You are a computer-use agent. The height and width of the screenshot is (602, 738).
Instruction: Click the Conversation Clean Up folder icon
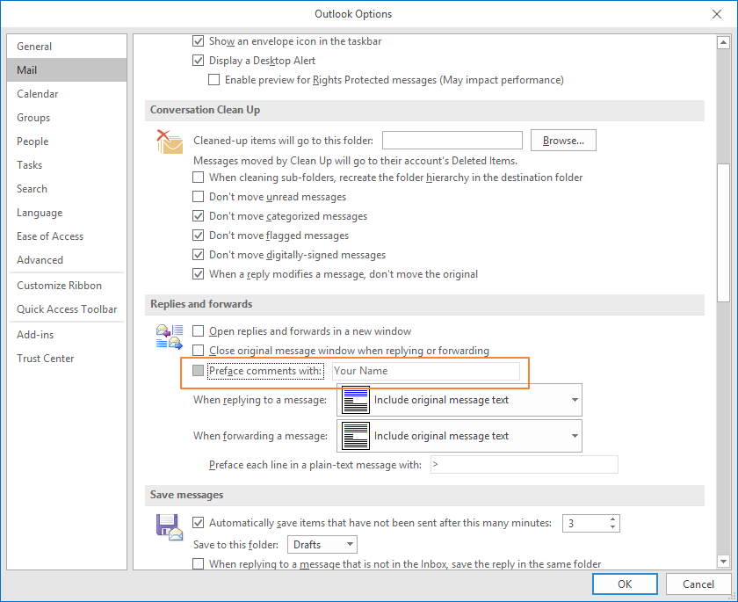[x=169, y=141]
